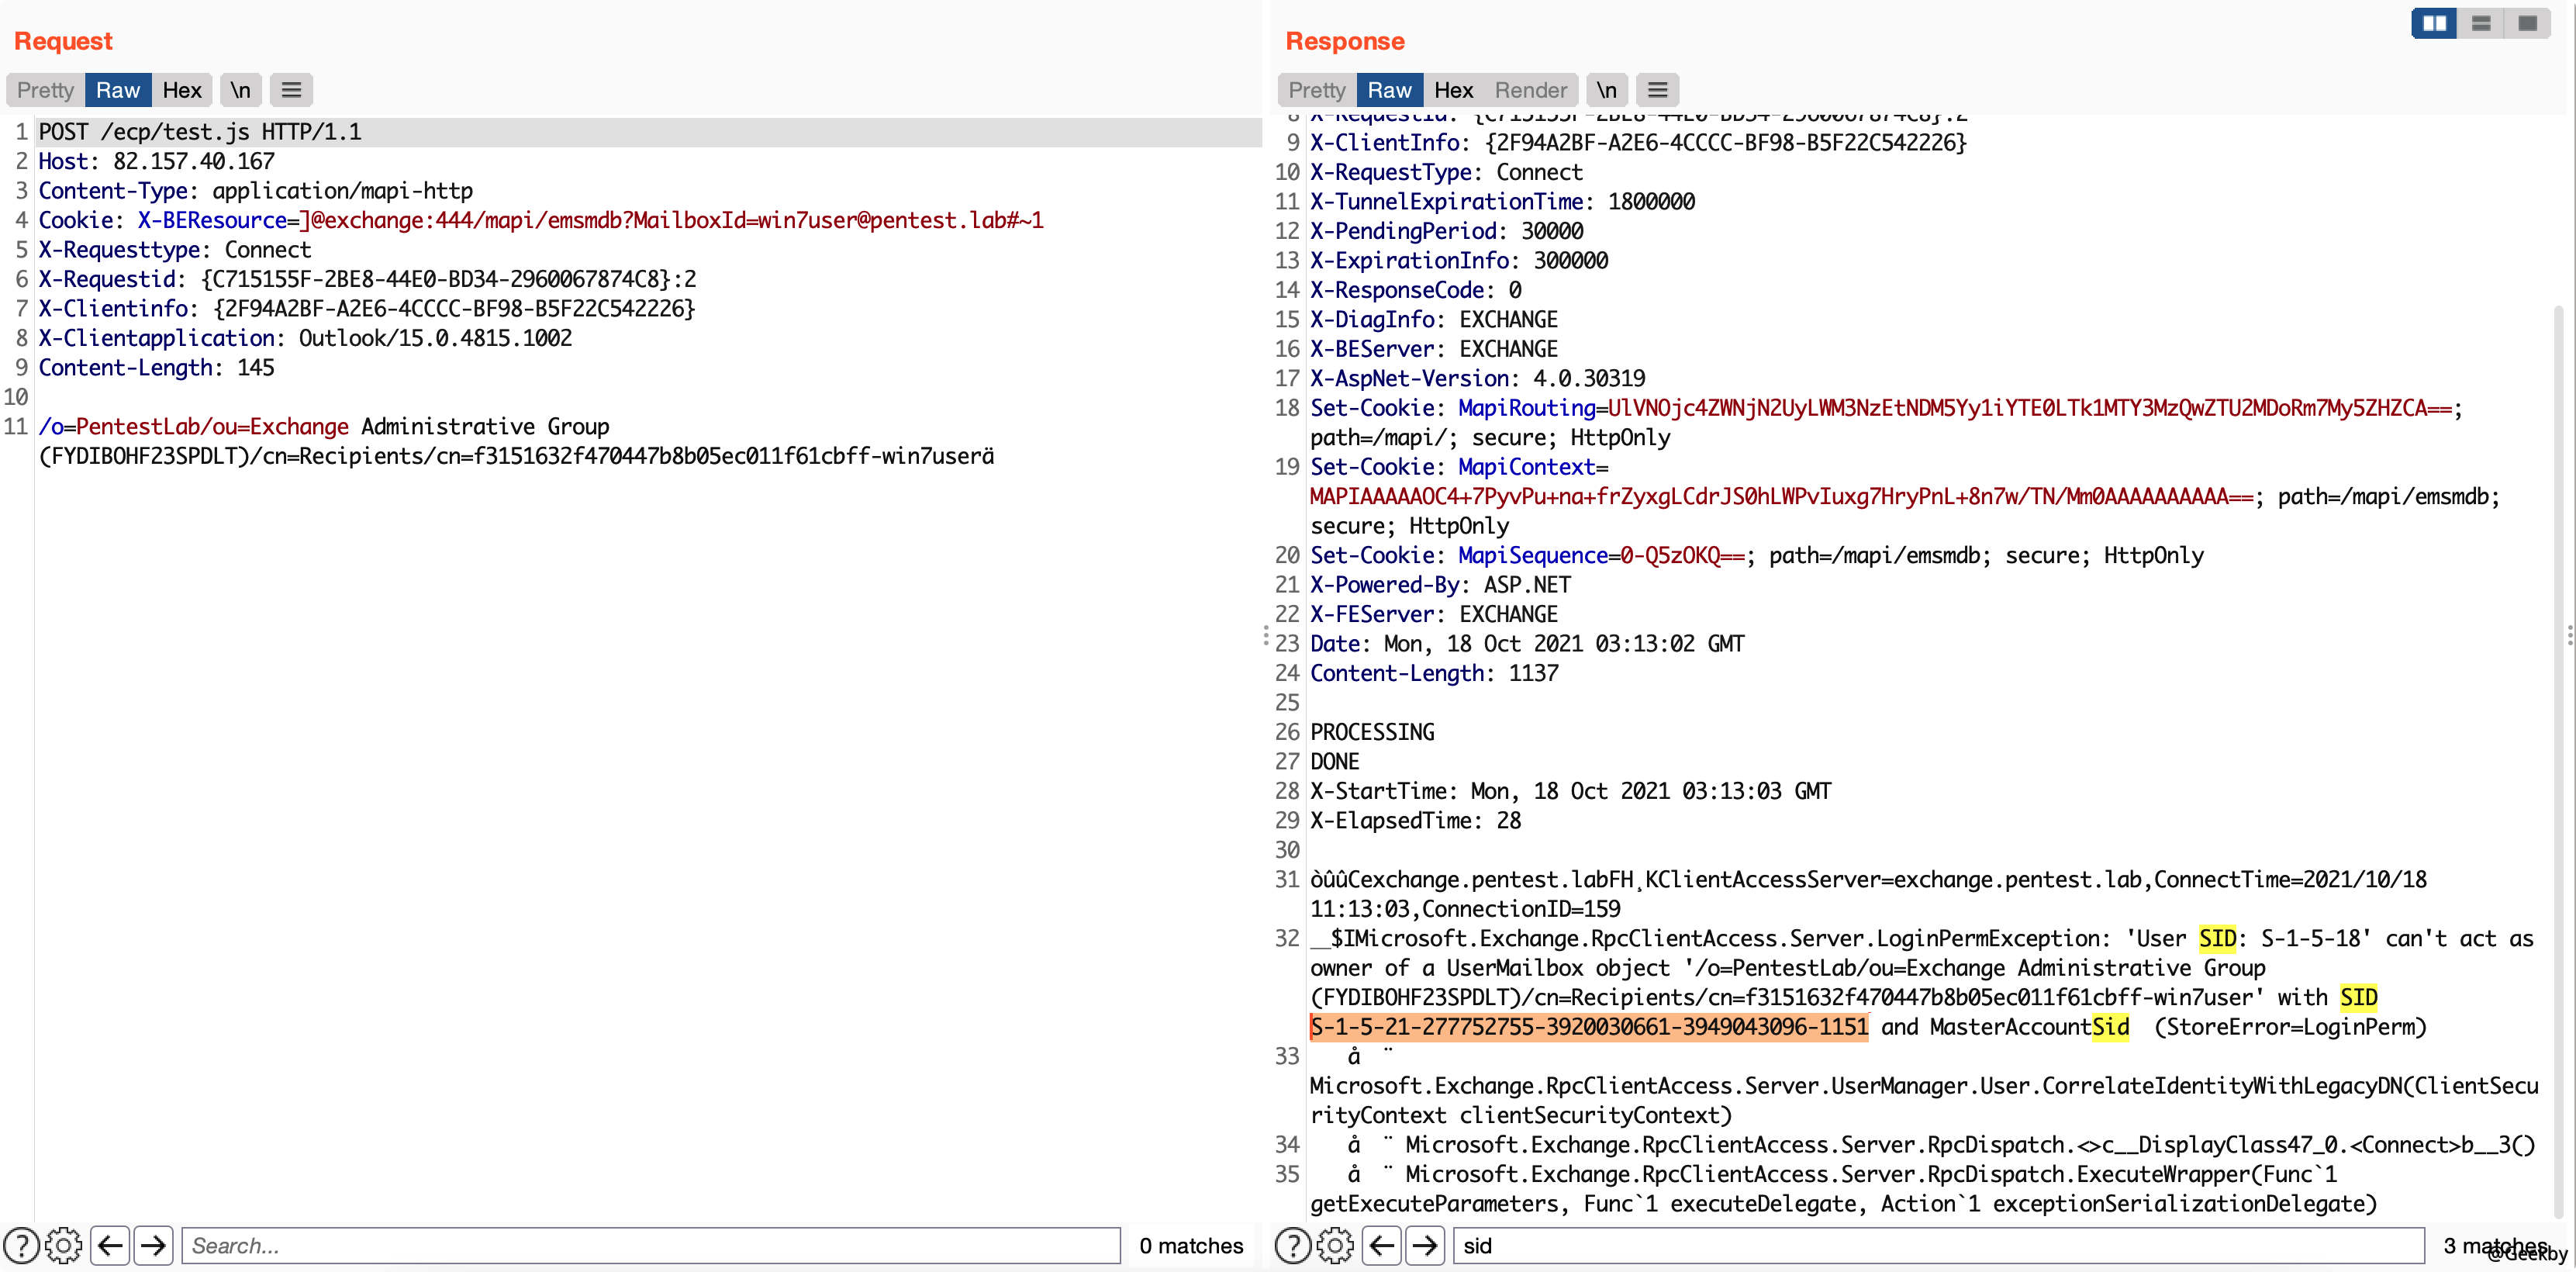
Task: Jump to next 'sid' match in Response
Action: coord(1425,1245)
